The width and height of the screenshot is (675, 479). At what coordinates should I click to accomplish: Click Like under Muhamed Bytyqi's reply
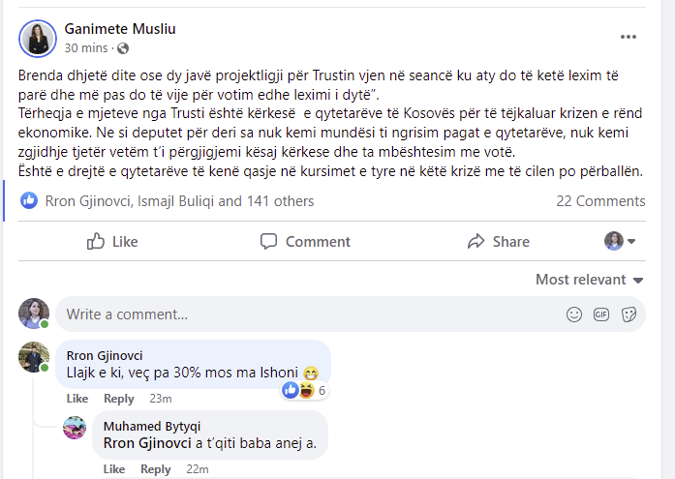[113, 469]
